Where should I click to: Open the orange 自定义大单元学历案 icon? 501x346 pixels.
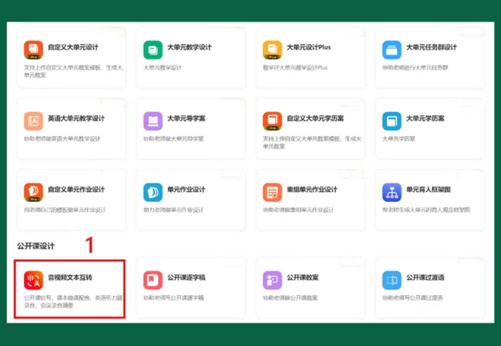(273, 121)
